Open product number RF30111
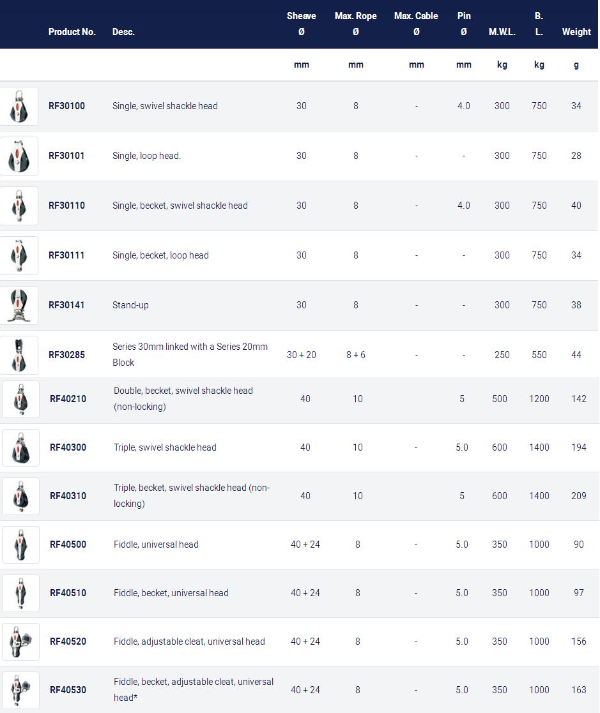This screenshot has width=600, height=713. click(x=66, y=255)
